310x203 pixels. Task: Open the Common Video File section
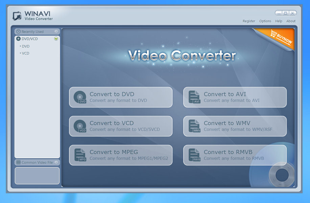[37, 162]
